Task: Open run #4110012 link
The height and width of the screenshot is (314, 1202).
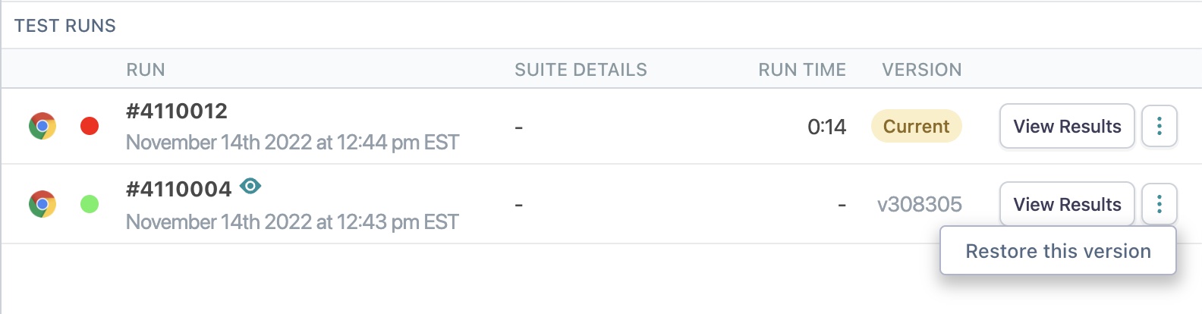Action: [x=177, y=111]
